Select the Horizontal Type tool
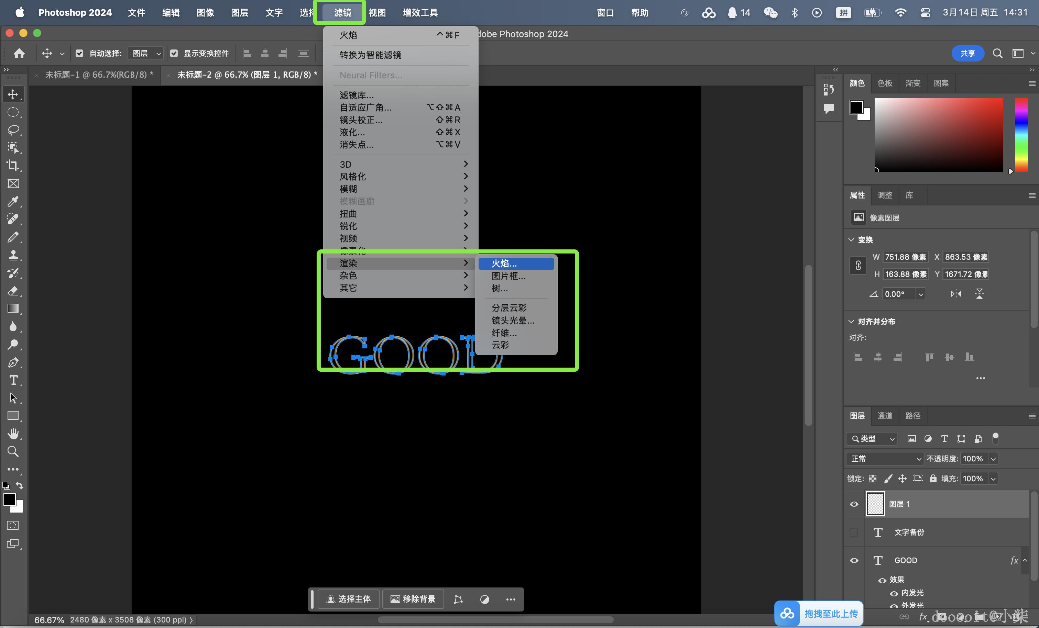This screenshot has width=1039, height=628. point(13,380)
